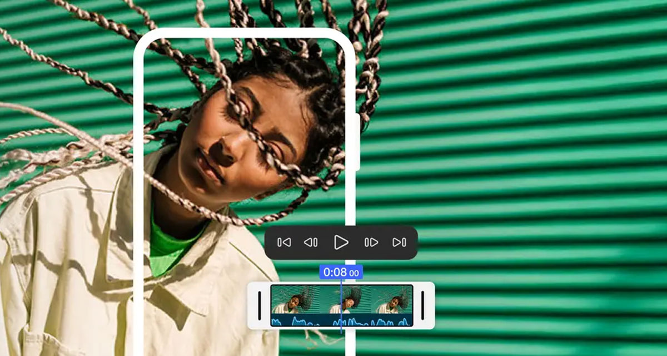Screen dimensions: 667x356
Task: Step forward one frame
Action: (x=371, y=243)
